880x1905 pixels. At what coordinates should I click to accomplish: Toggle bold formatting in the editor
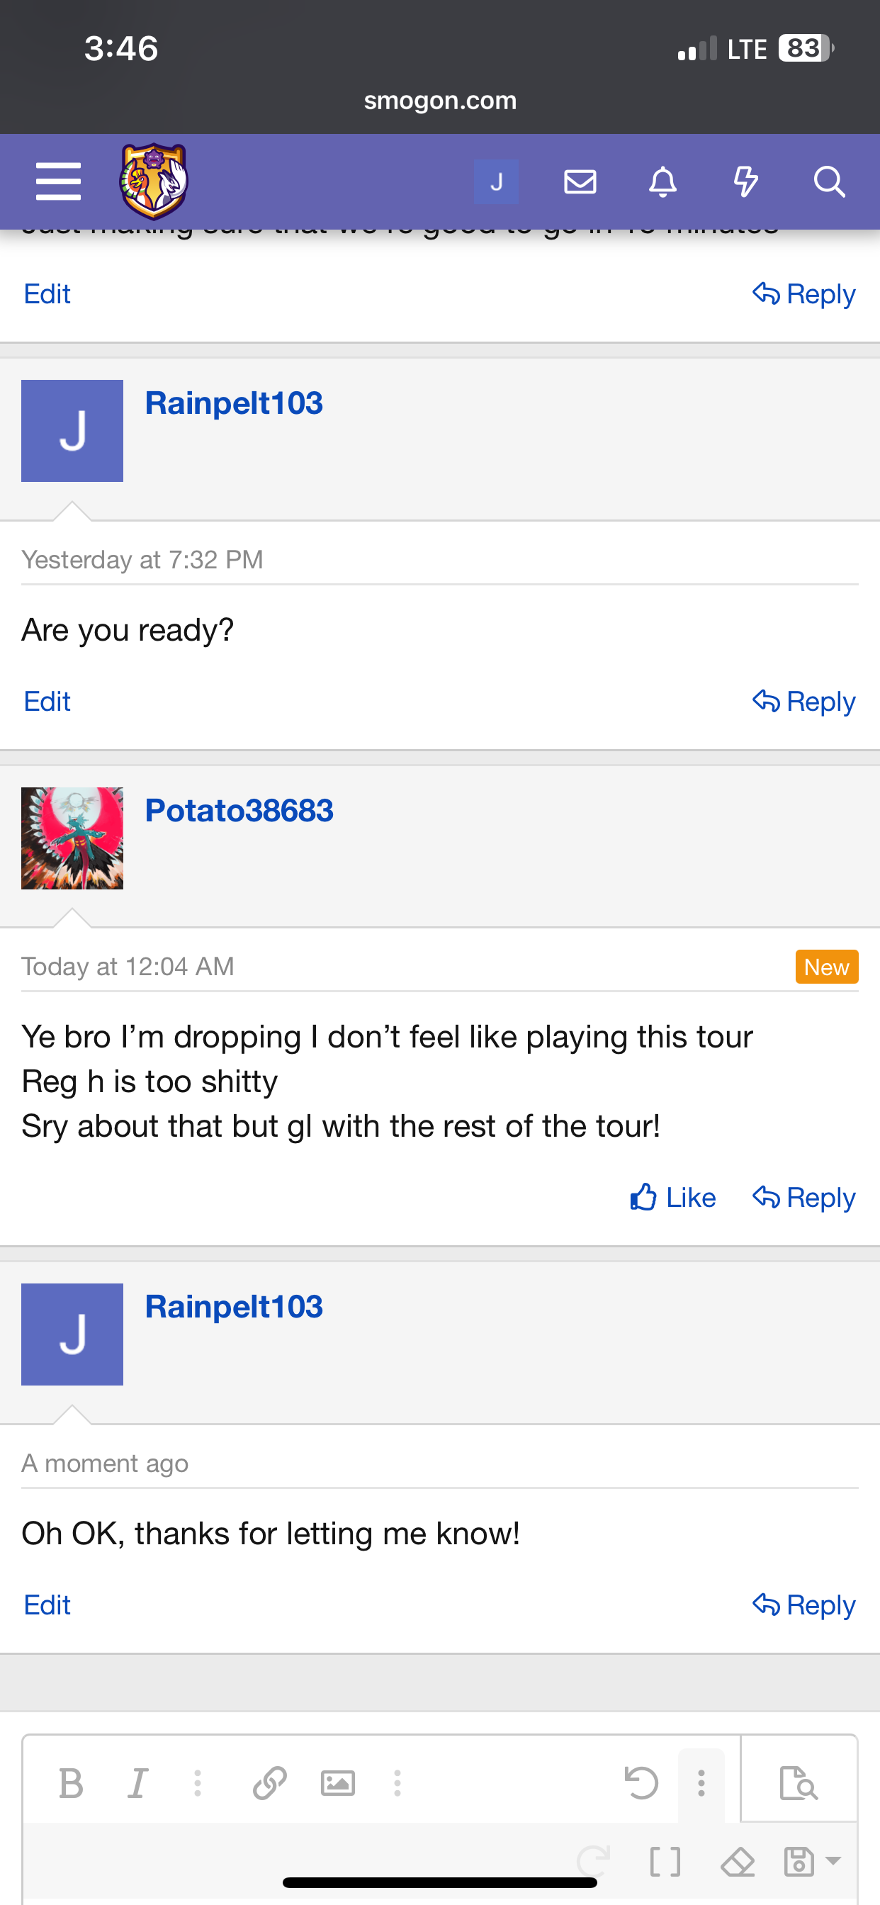click(x=71, y=1783)
